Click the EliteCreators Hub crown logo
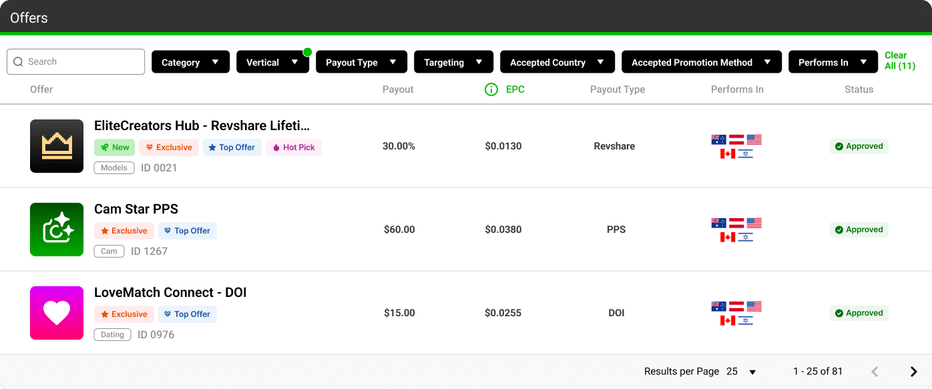932x389 pixels. (x=57, y=146)
